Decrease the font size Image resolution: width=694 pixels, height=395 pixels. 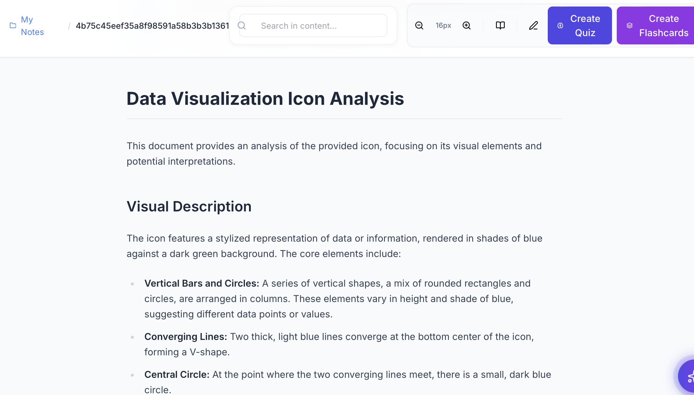(419, 25)
